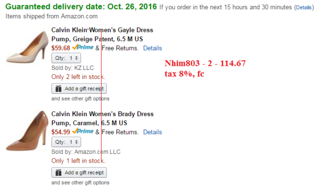Screen dimensions: 334x195
Task: Click the Sold by KZ LLC text
Action: [x=72, y=68]
